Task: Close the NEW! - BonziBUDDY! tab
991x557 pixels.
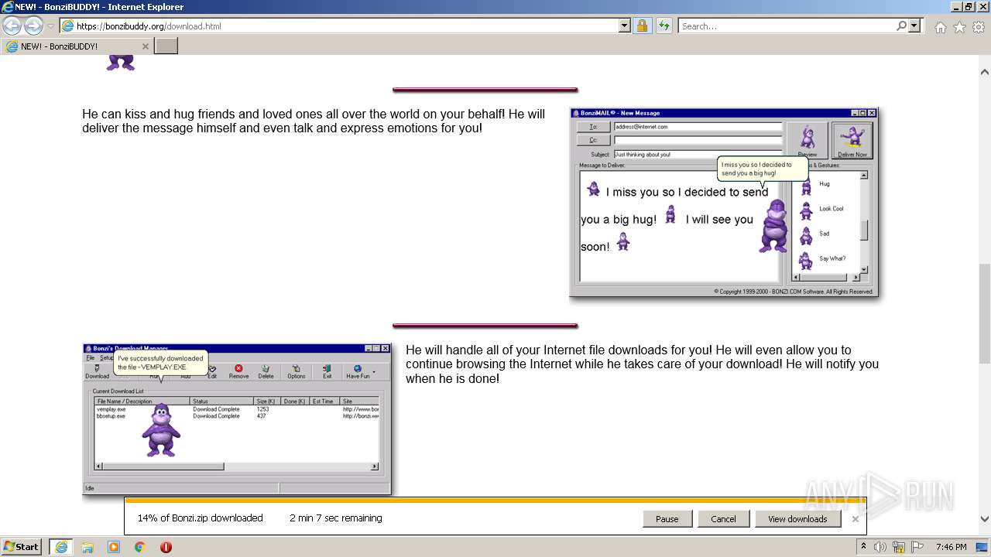Action: tap(145, 46)
